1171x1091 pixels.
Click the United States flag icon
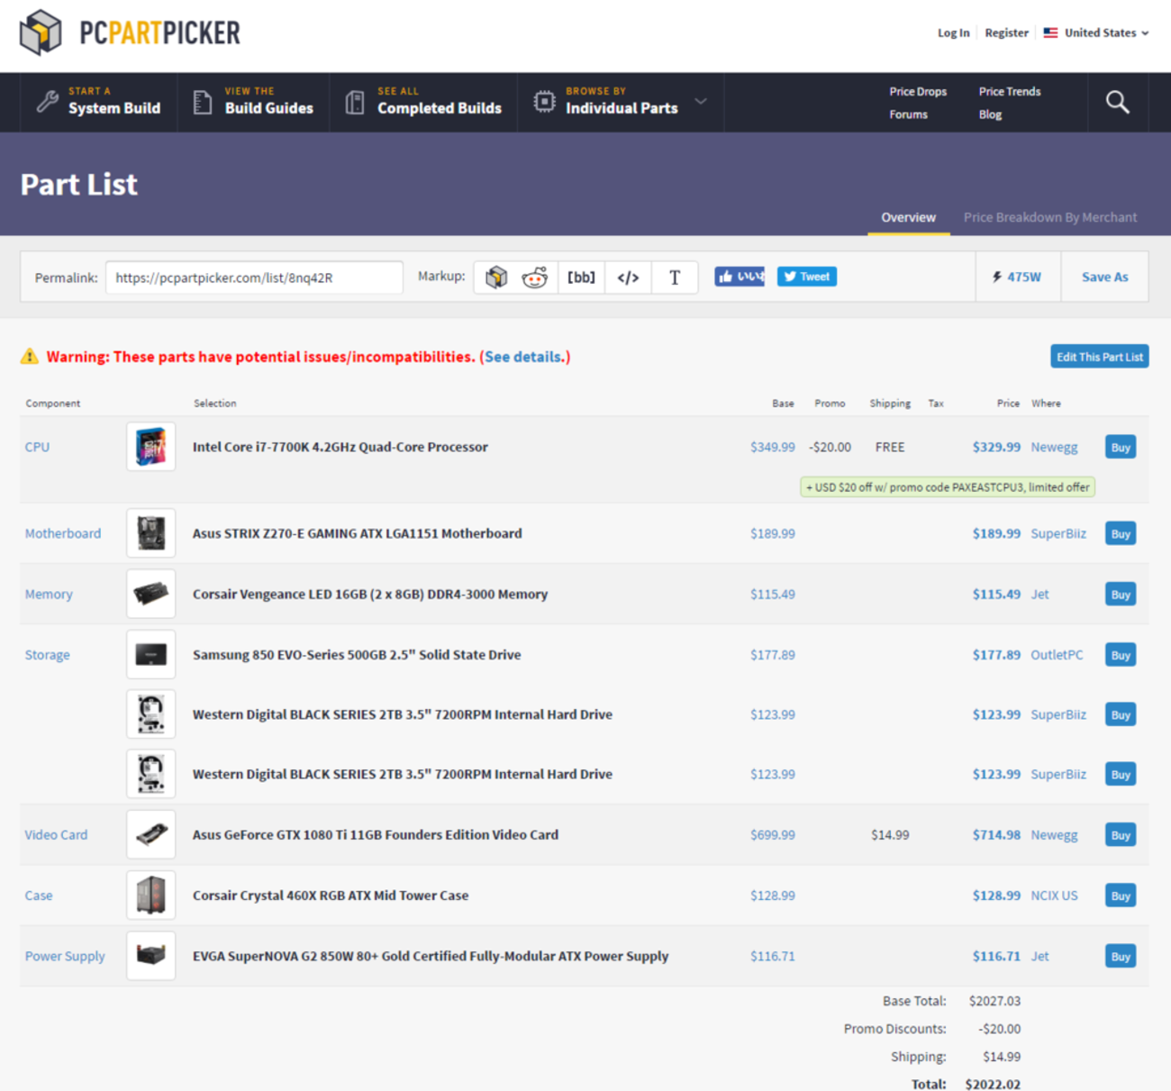click(x=1050, y=32)
